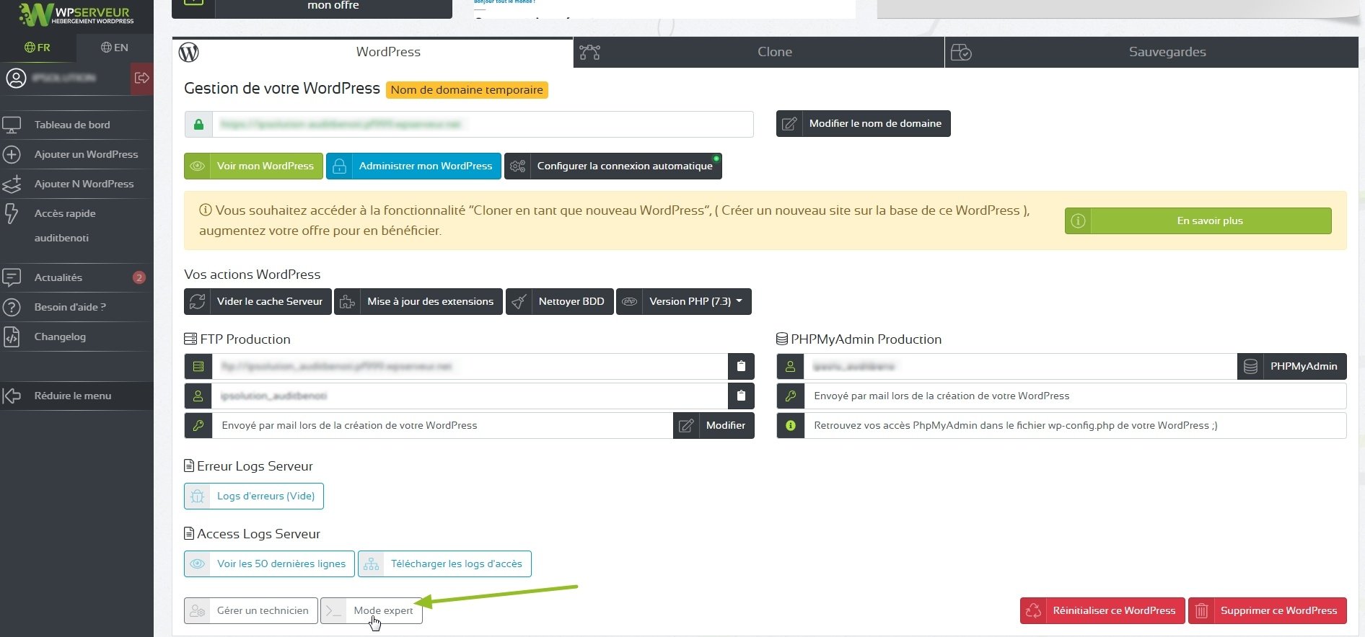Click the FTP server icon in host row
Image resolution: width=1365 pixels, height=637 pixels.
point(198,366)
